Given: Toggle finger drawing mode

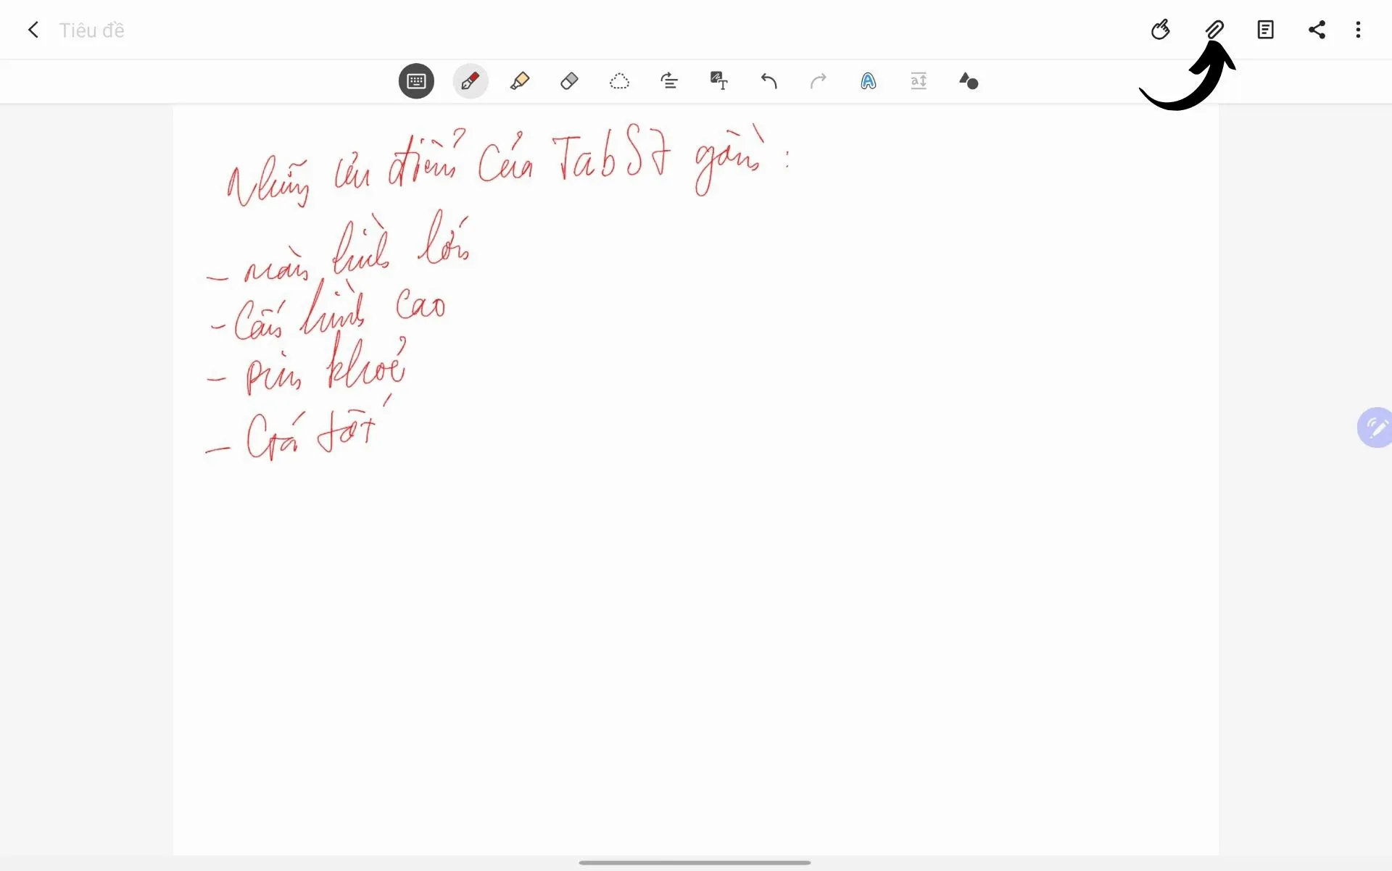Looking at the screenshot, I should coord(1161,29).
